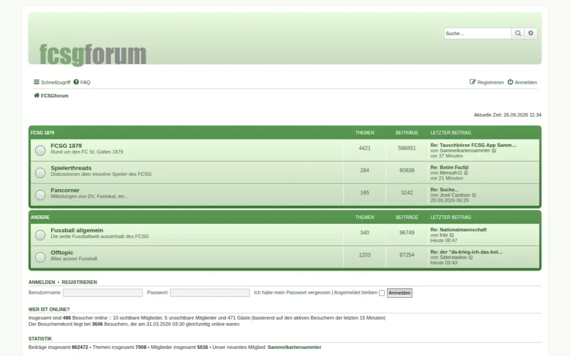Click the REGISTRIEREN heading link
Viewport: 570px width, 356px height.
point(79,282)
